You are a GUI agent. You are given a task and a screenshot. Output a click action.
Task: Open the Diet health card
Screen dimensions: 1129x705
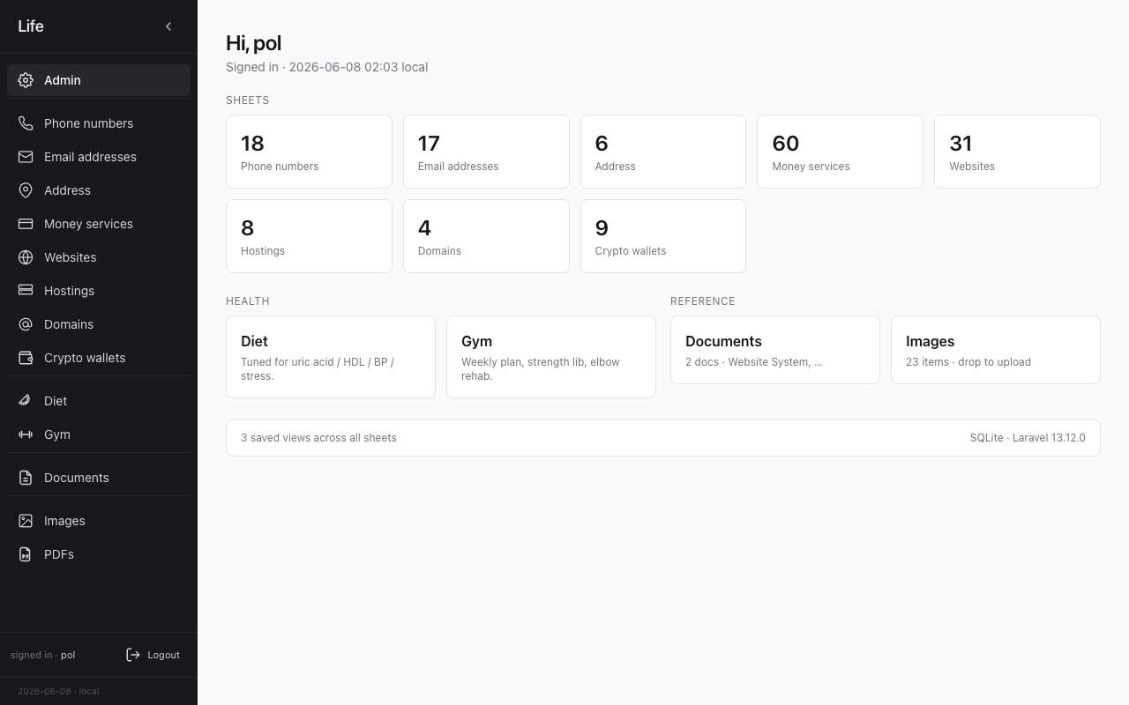(331, 357)
